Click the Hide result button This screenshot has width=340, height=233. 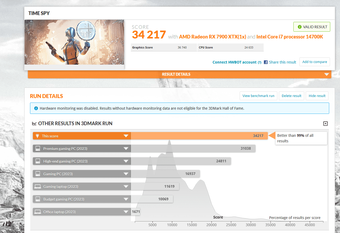[x=317, y=96]
